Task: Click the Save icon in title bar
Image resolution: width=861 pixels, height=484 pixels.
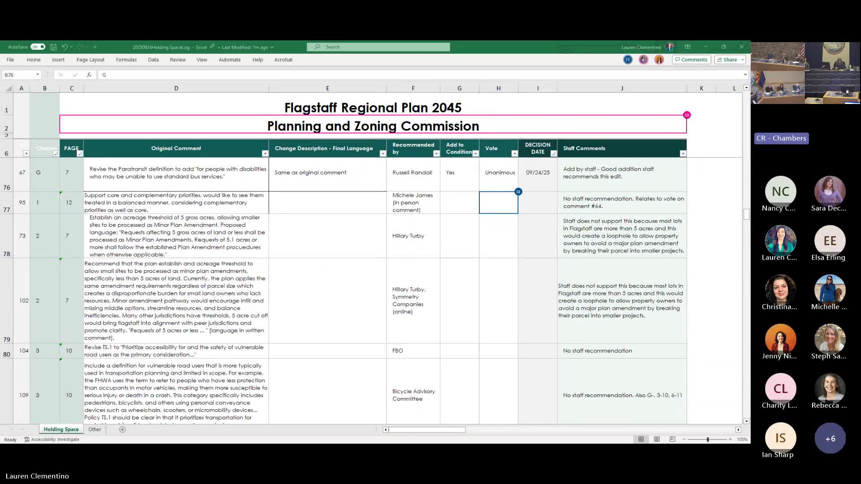Action: (x=53, y=47)
